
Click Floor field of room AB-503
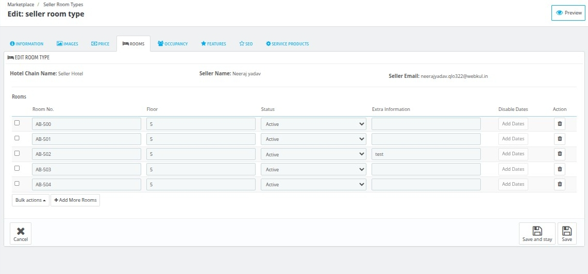pos(201,169)
